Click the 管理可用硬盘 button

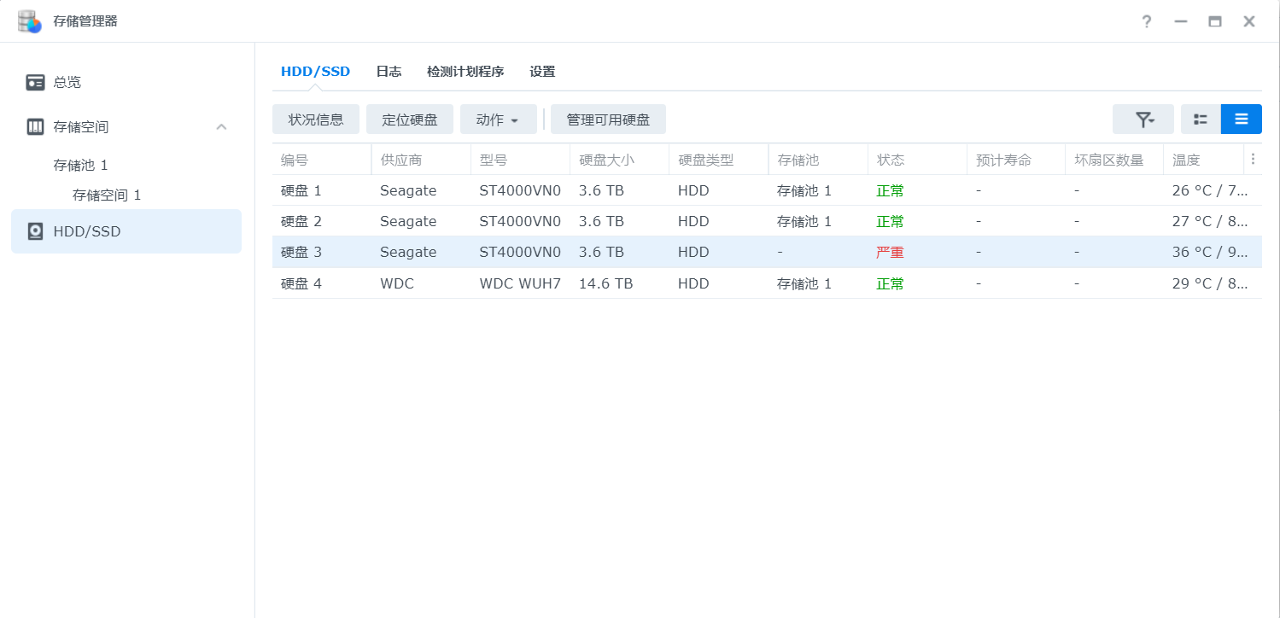pyautogui.click(x=608, y=120)
